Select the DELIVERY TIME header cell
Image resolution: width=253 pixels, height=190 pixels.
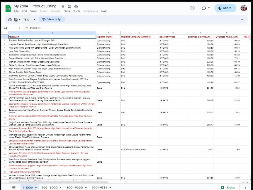pos(173,37)
